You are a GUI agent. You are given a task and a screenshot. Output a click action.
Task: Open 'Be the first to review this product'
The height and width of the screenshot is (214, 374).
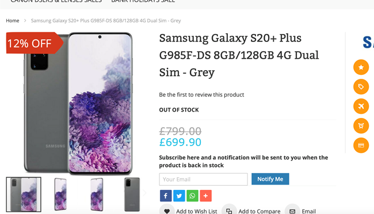click(201, 95)
